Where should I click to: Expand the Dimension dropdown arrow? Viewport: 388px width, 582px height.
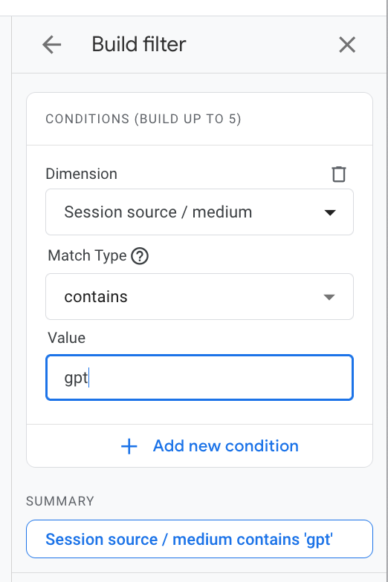330,212
